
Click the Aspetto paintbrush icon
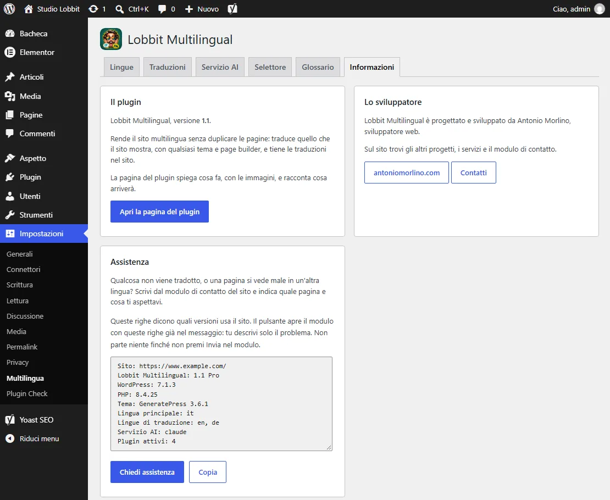click(x=10, y=158)
